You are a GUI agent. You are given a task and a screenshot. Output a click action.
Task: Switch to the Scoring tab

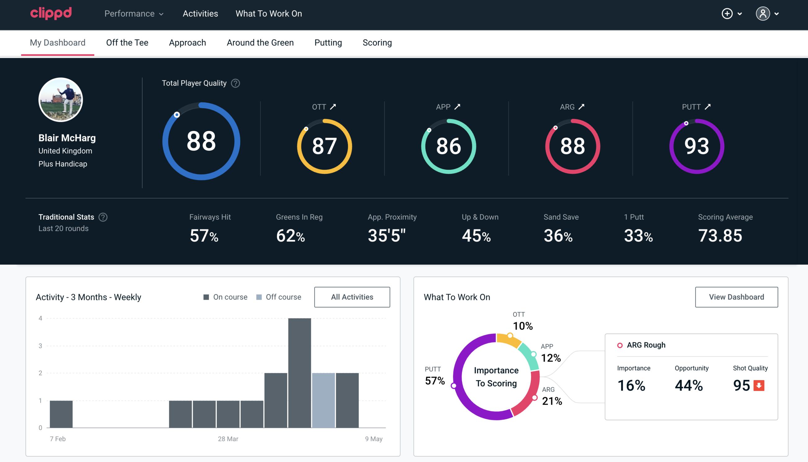click(377, 42)
